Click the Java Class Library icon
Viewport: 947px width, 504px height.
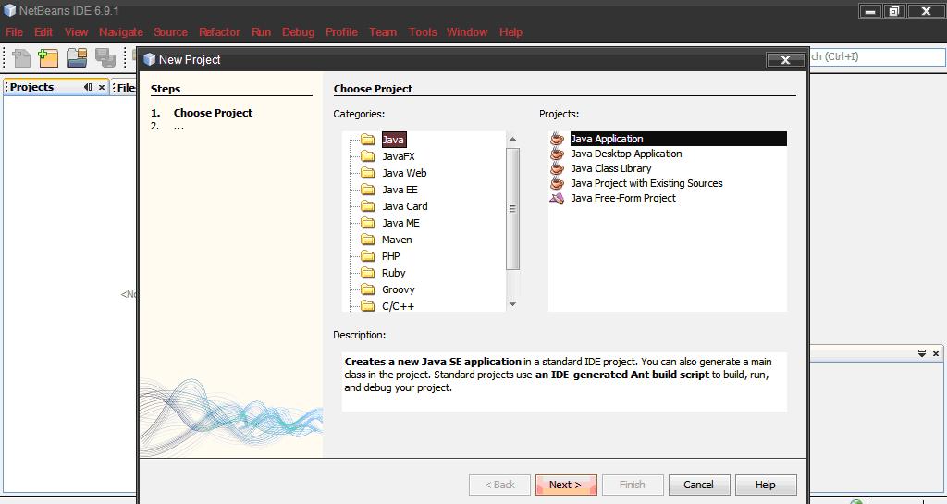coord(557,168)
